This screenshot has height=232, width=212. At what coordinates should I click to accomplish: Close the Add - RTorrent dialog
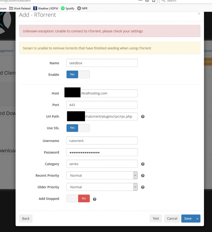[199, 14]
